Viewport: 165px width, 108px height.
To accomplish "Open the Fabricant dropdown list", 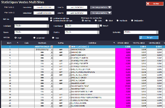I will pyautogui.click(x=48, y=26).
